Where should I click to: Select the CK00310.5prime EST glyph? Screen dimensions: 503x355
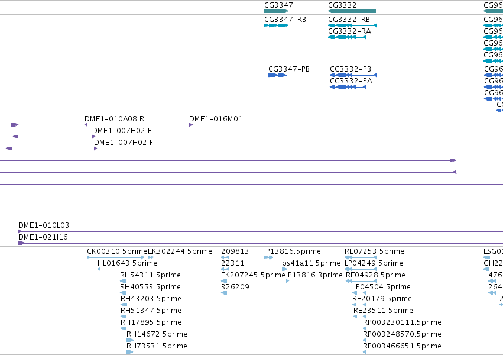click(x=116, y=257)
